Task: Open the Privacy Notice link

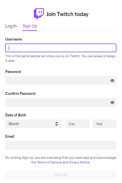Action: [79, 162]
